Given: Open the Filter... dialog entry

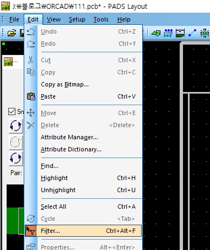Looking at the screenshot, I should click(83, 231).
